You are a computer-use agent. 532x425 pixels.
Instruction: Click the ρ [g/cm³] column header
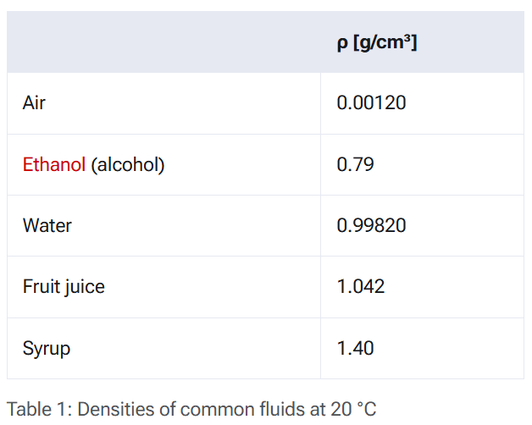(377, 43)
